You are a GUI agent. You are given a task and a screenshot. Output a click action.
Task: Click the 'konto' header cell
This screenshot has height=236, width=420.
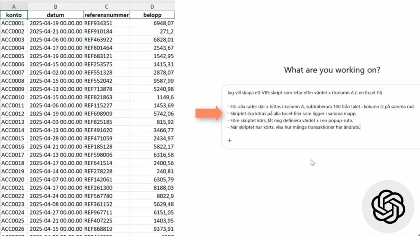[x=14, y=15]
